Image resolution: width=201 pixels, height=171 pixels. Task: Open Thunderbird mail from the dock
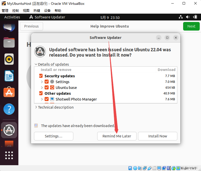[x=9, y=27]
